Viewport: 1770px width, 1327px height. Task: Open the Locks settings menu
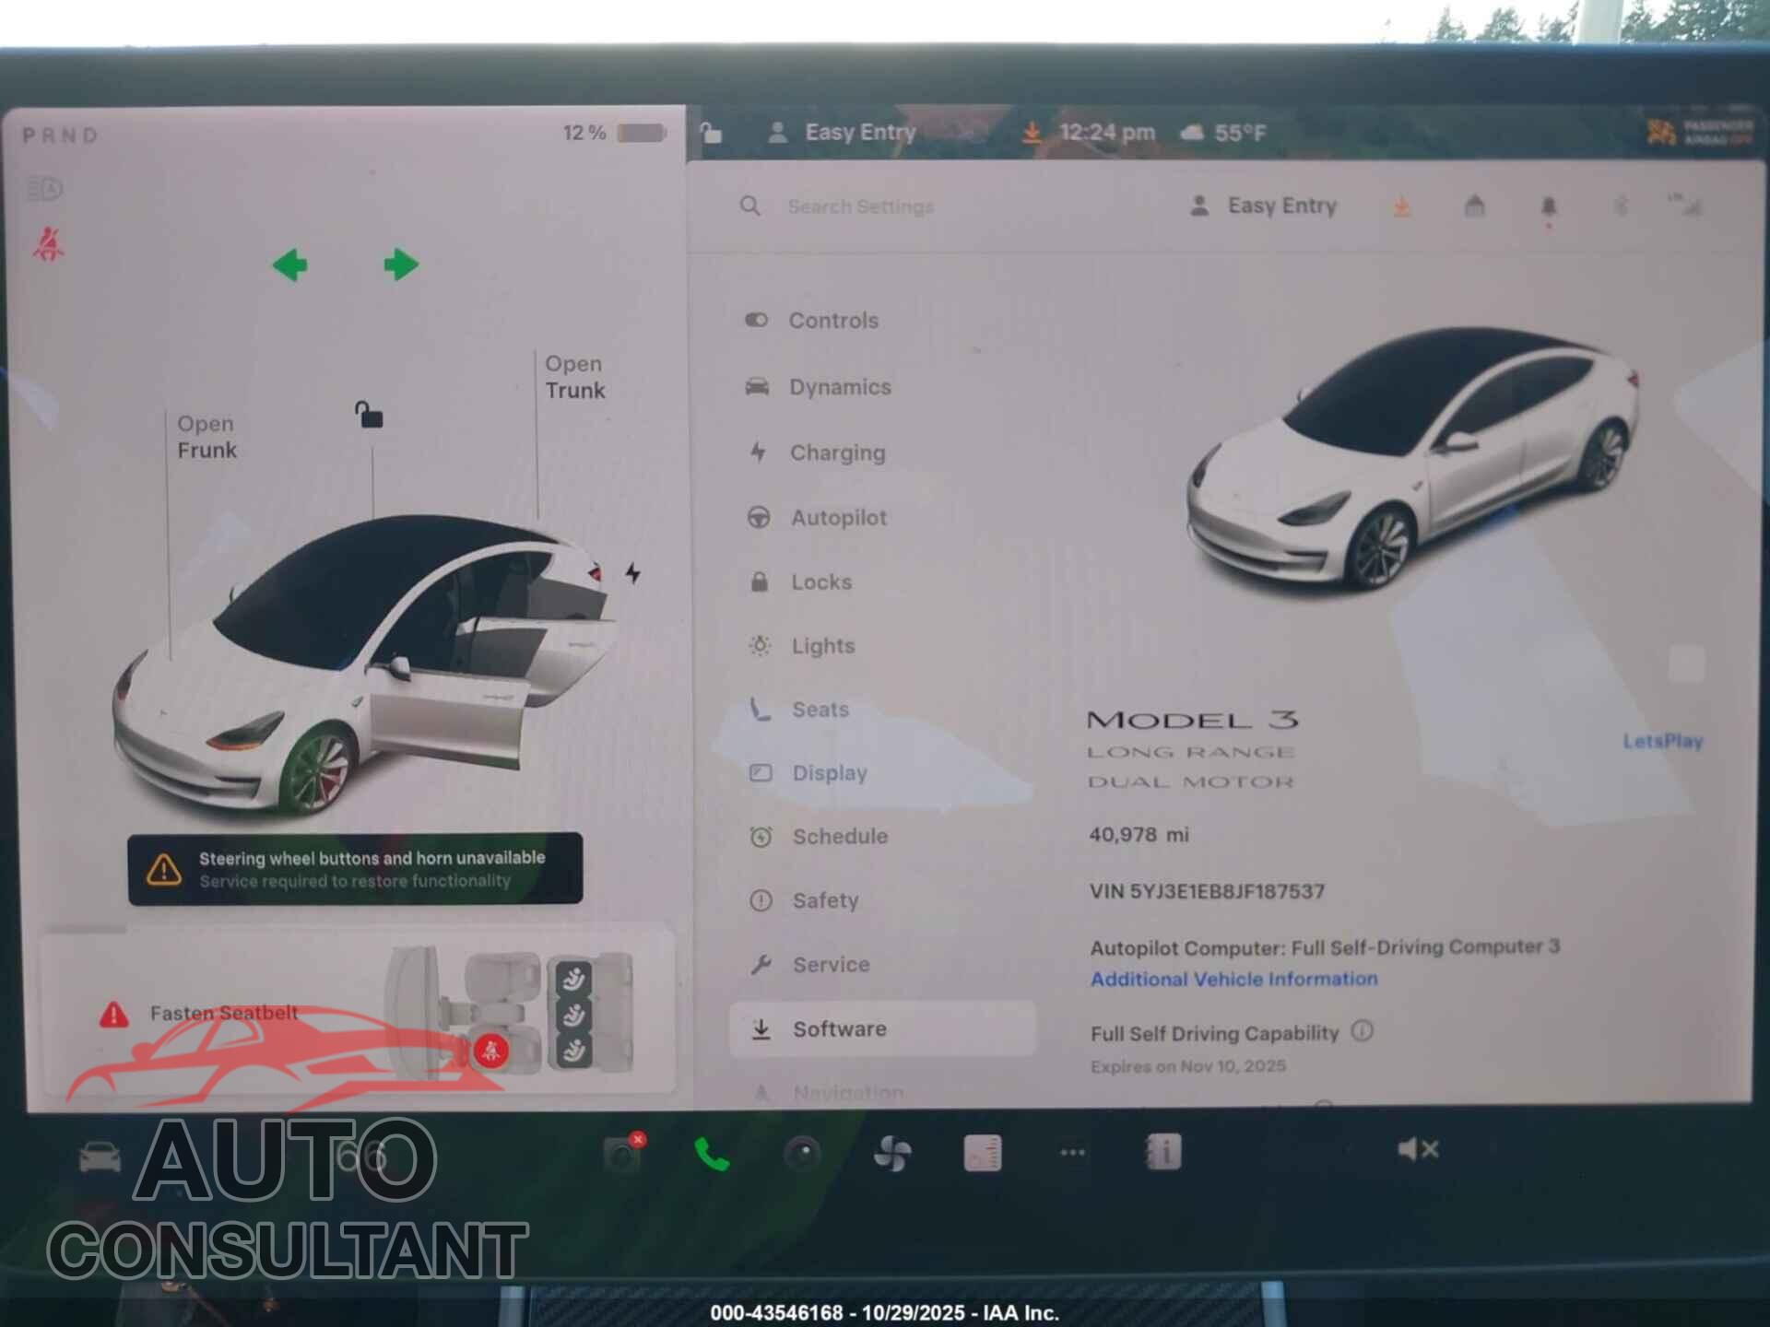pyautogui.click(x=799, y=581)
